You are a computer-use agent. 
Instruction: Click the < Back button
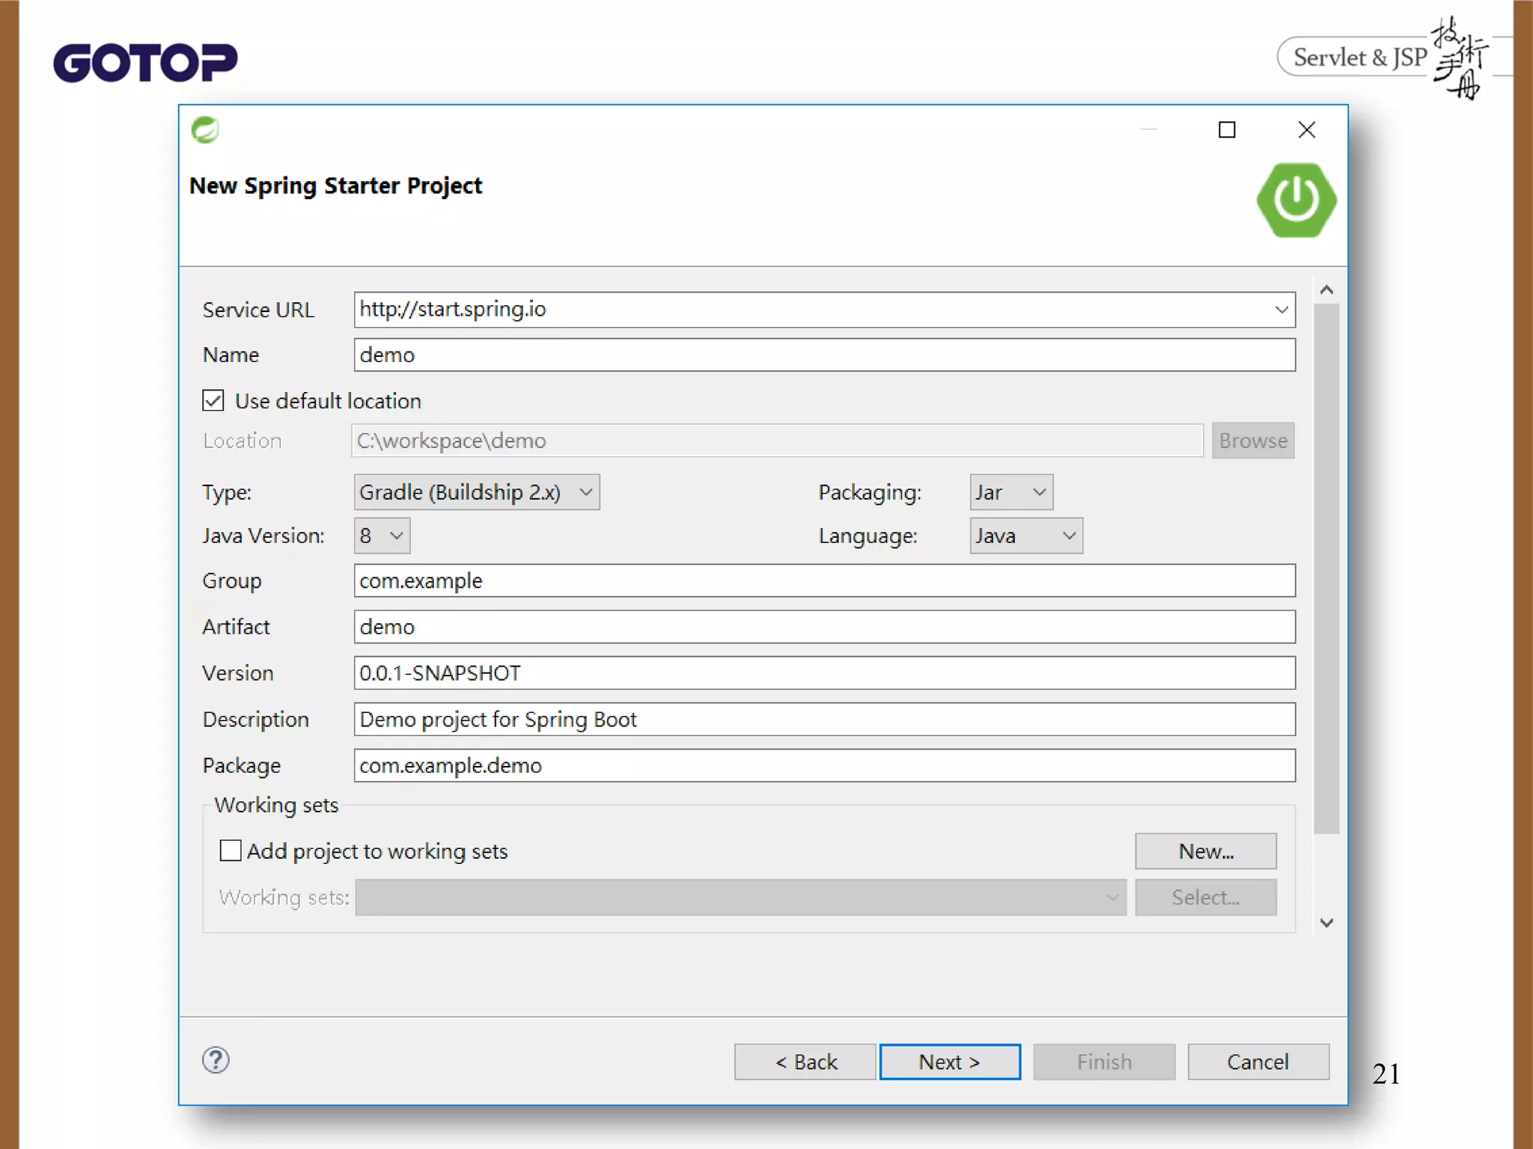click(805, 1061)
